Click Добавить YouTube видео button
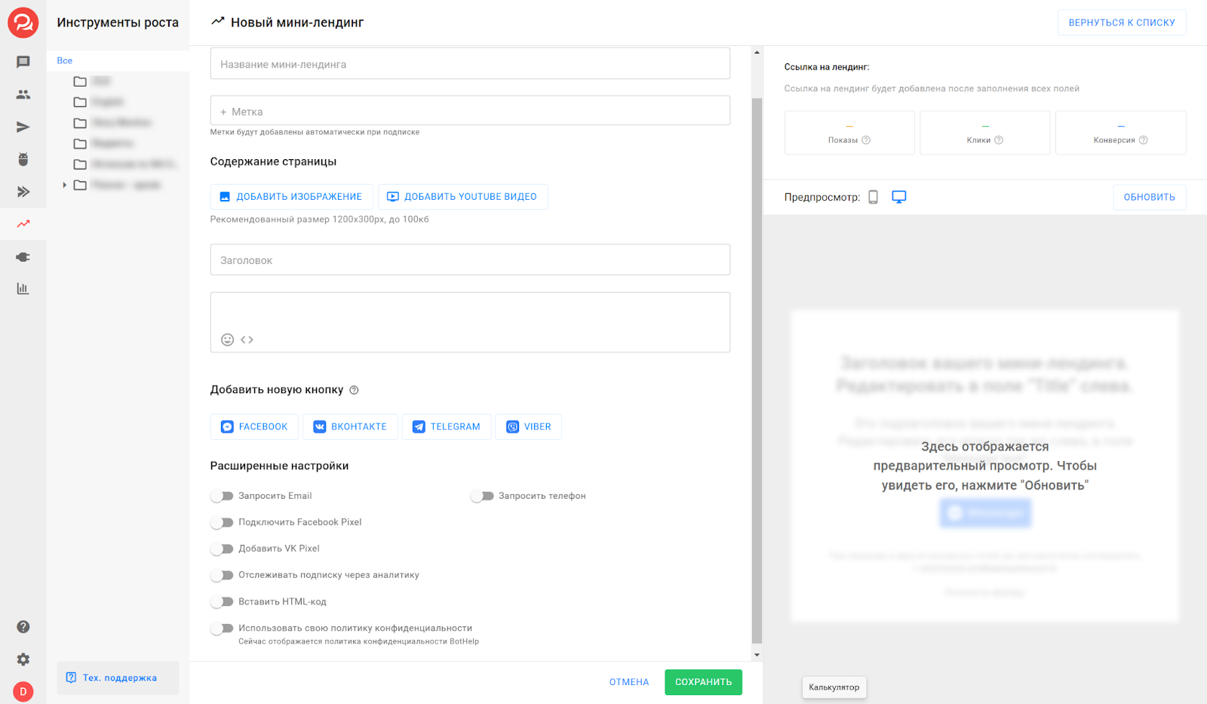This screenshot has height=704, width=1207. pyautogui.click(x=462, y=197)
